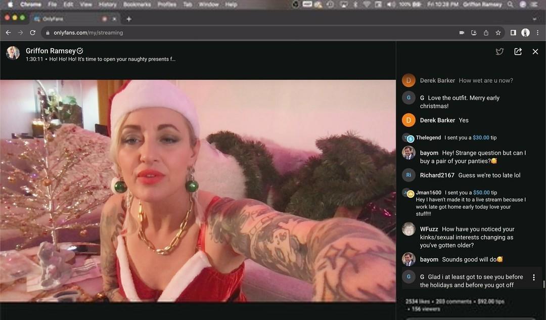Toggle the Chrome side panel

click(x=513, y=33)
